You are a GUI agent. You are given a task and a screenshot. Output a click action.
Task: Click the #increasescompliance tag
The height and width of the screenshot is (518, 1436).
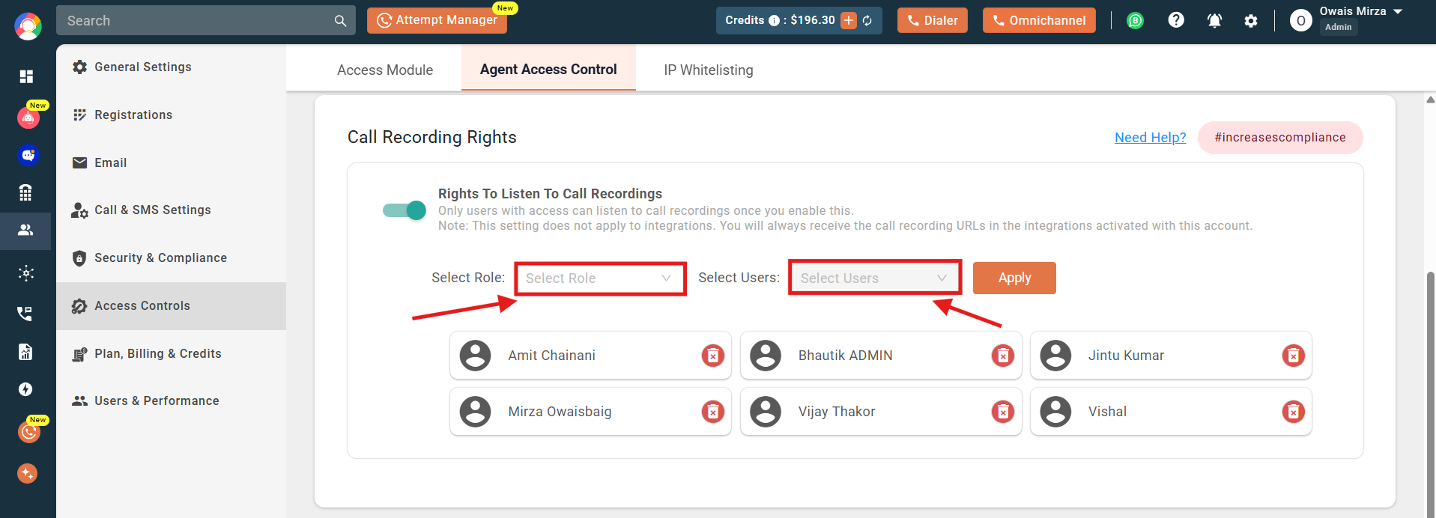pos(1280,138)
